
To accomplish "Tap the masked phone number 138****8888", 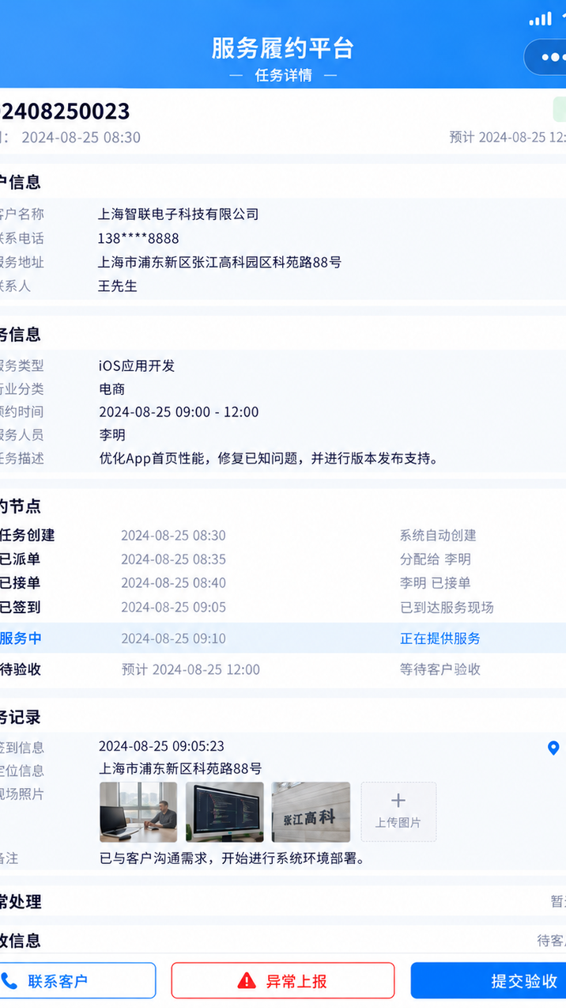I will 138,238.
